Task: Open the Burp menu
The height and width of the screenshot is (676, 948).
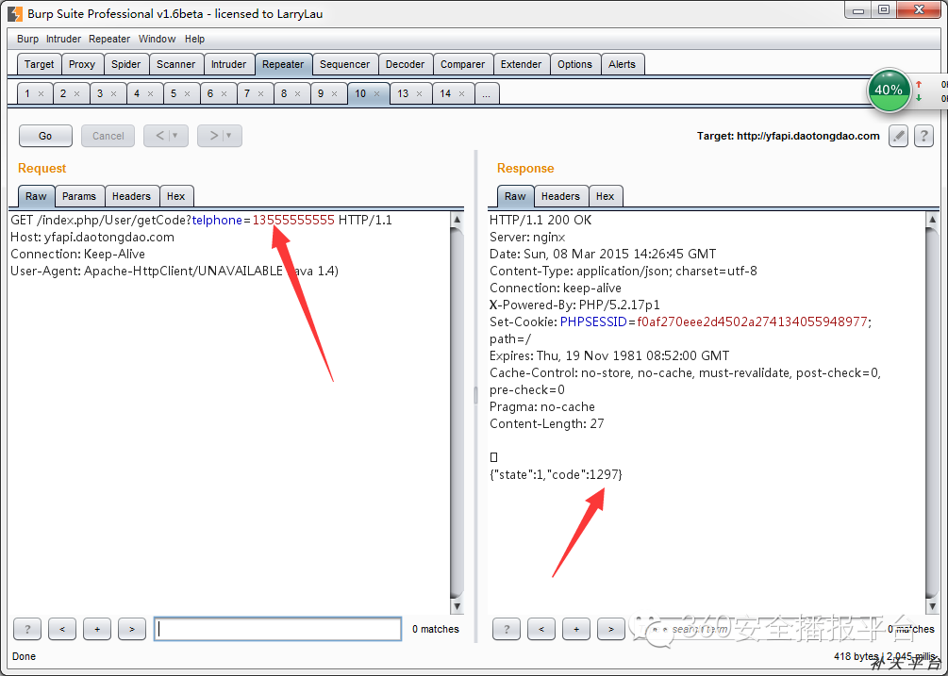Action: click(x=27, y=39)
